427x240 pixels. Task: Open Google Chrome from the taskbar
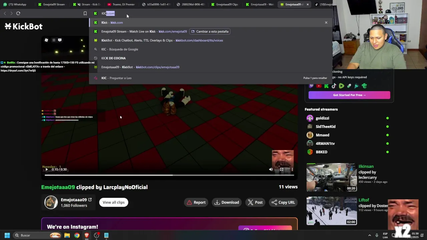pyautogui.click(x=77, y=235)
